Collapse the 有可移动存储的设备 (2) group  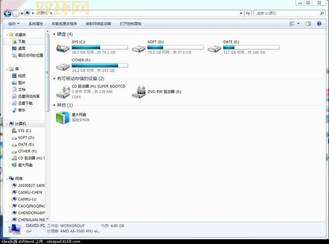(54, 79)
